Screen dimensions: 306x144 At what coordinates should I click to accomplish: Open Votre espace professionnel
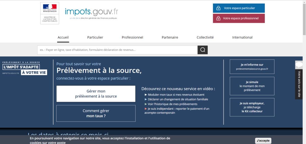tap(239, 18)
